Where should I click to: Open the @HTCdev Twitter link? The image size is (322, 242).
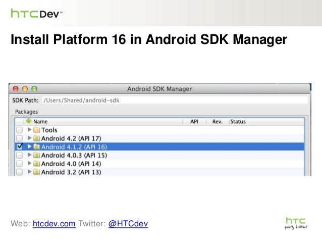[128, 224]
